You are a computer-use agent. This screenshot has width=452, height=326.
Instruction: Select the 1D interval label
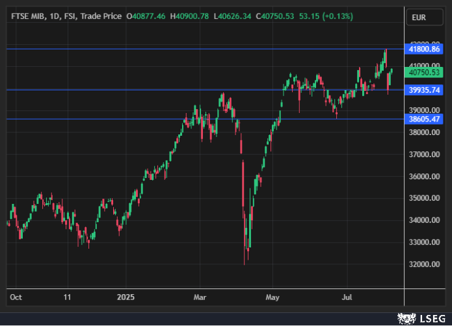[x=56, y=16]
